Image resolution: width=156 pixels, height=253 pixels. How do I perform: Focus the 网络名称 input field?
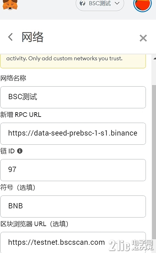click(73, 97)
